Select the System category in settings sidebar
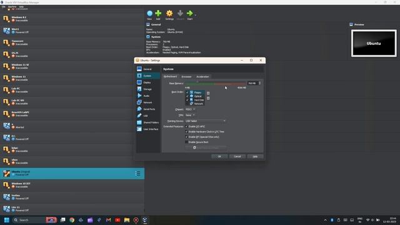Image resolution: width=400 pixels, height=225 pixels. (x=148, y=76)
